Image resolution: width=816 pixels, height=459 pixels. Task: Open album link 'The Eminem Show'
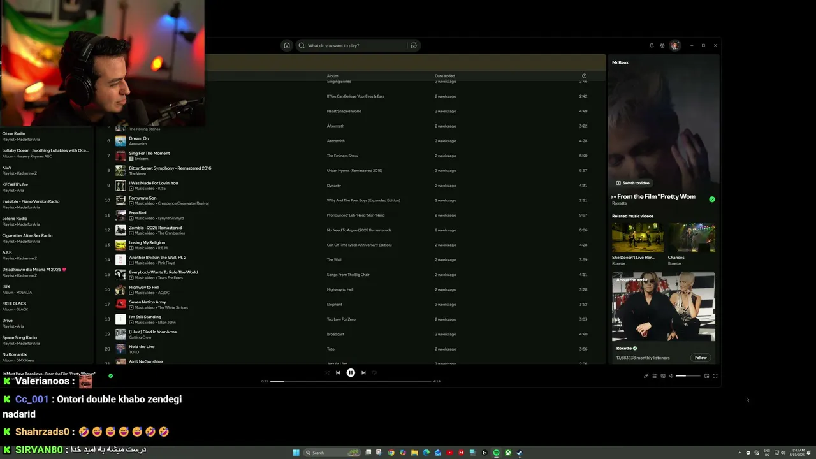(342, 156)
